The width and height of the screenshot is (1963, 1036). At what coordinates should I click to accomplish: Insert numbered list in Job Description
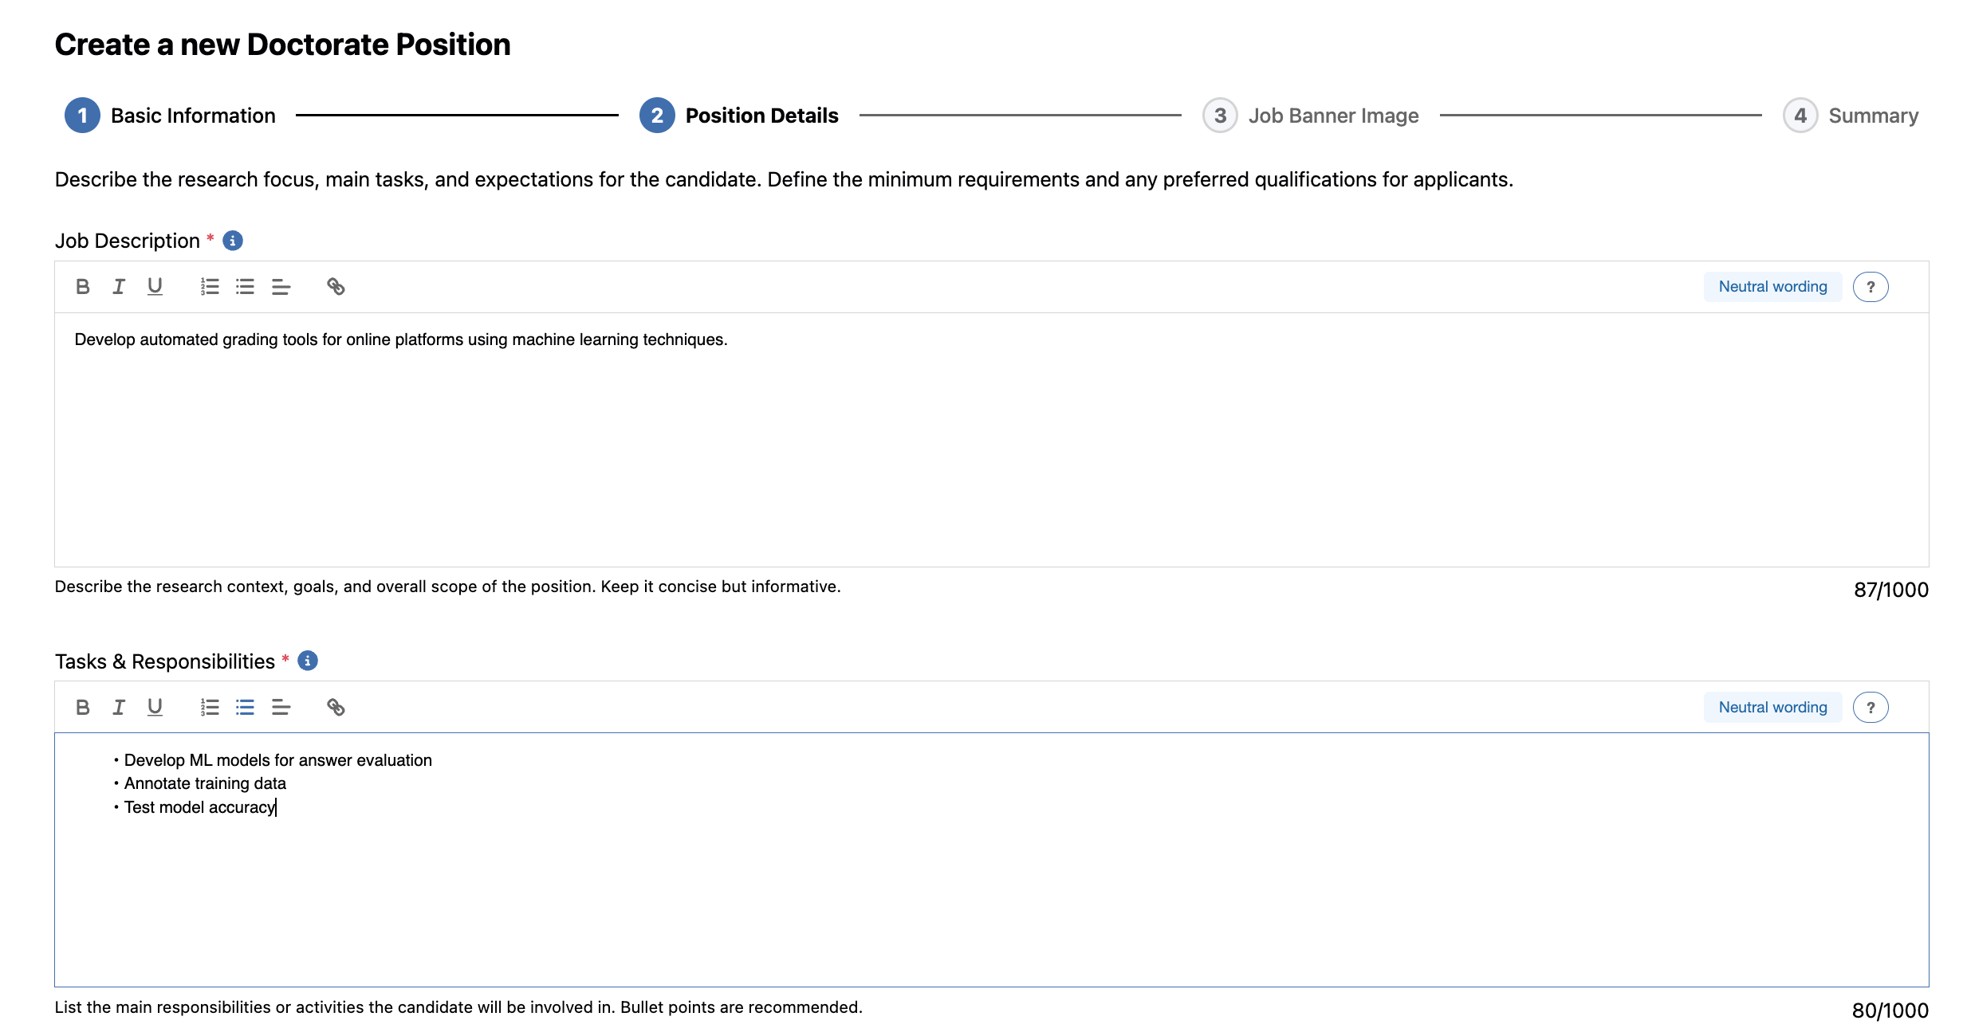point(209,287)
